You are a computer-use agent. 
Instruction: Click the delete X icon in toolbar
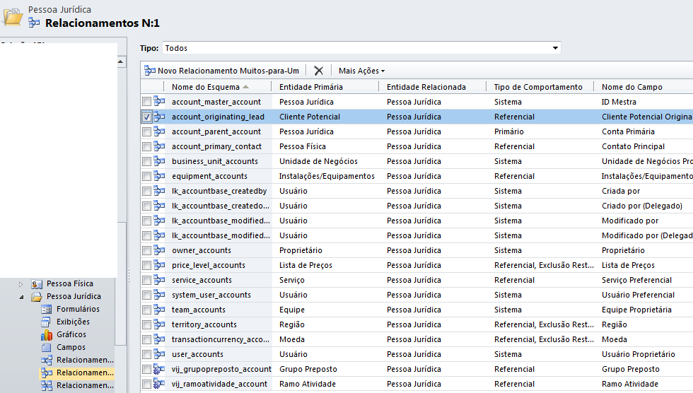(319, 71)
